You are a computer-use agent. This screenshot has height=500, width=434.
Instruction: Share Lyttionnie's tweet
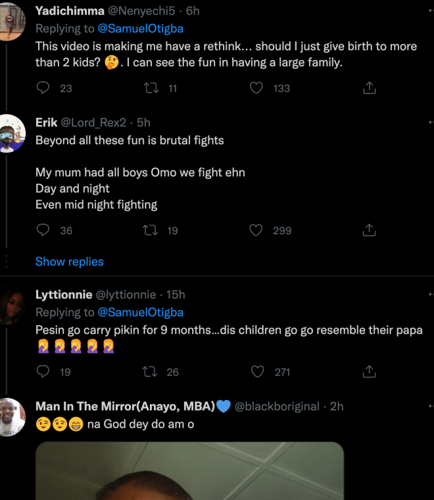370,372
